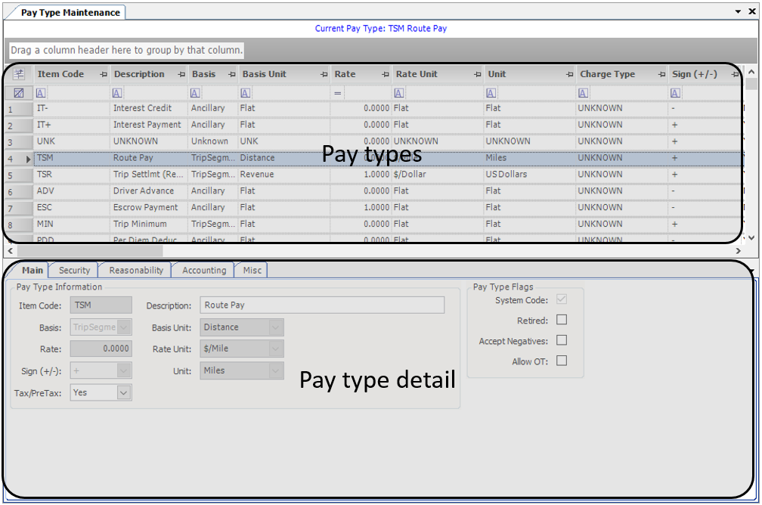Select the TSR Trip Settlement row

tap(151, 174)
